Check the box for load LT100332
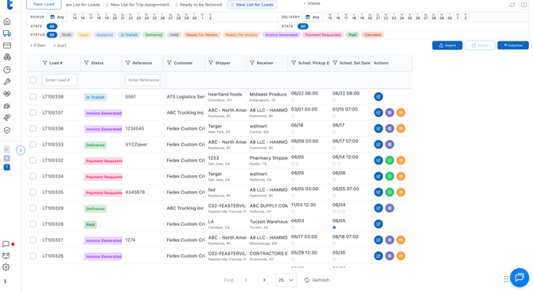 click(x=33, y=160)
